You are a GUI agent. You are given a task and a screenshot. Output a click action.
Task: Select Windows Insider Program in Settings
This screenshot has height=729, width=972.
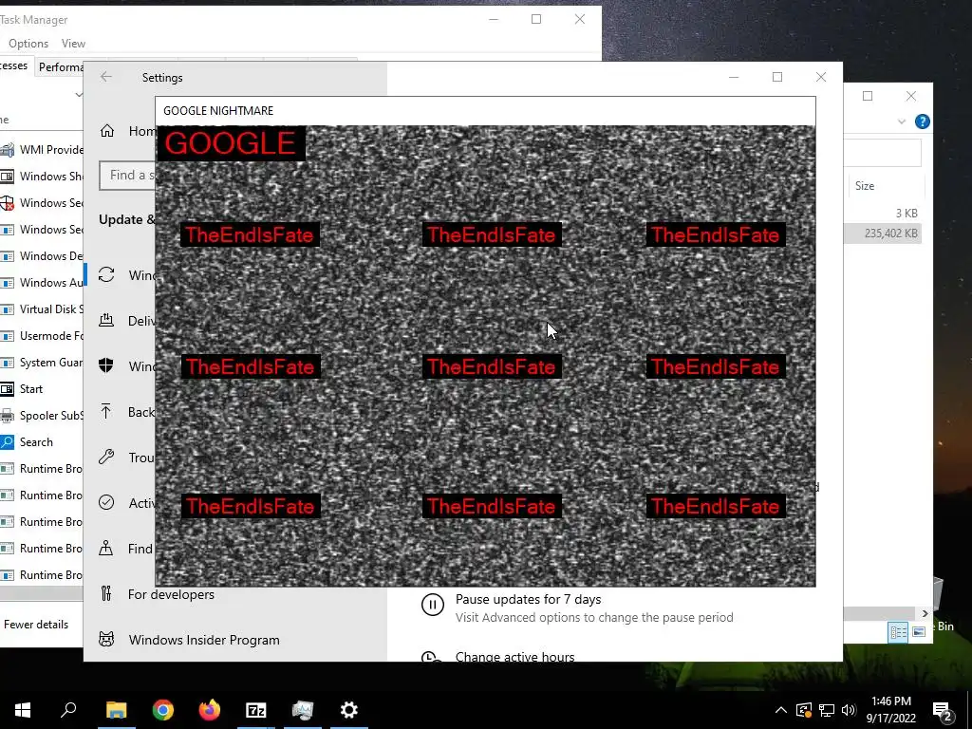click(204, 640)
